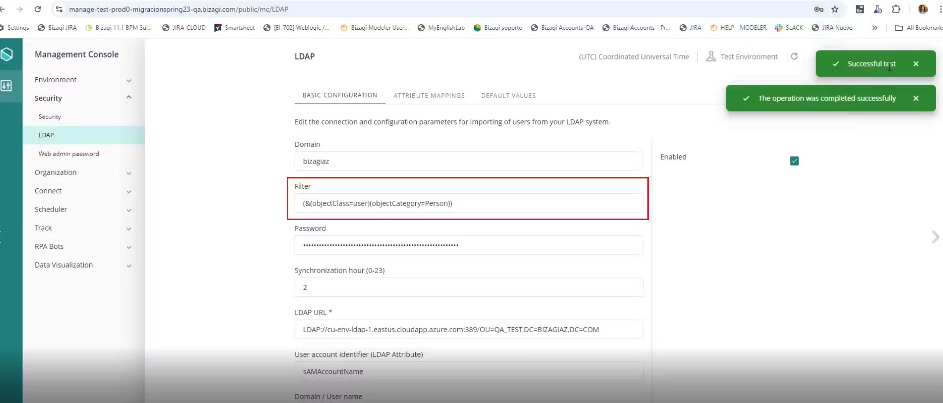Close the operation completed successfully notification
This screenshot has width=943, height=403.
[916, 98]
